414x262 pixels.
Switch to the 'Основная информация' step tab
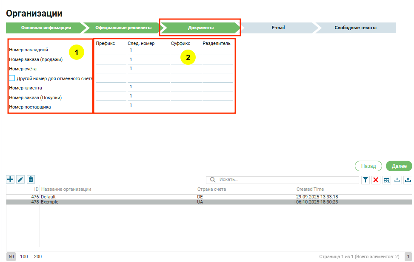pyautogui.click(x=46, y=28)
